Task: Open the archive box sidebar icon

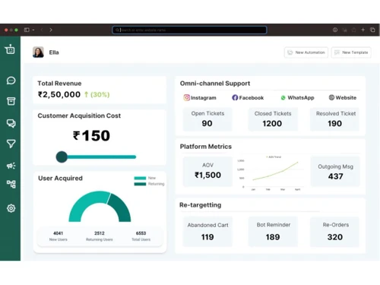Action: [x=11, y=101]
